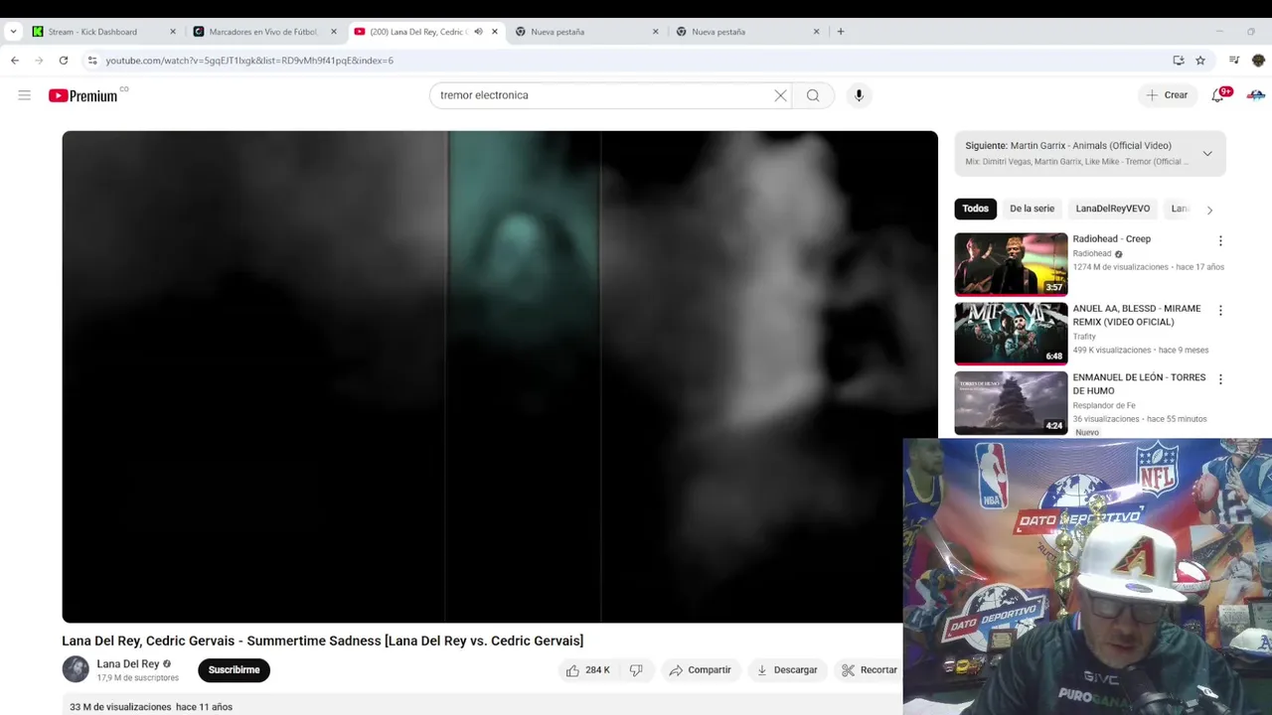Select the Todos filter chip

tap(976, 209)
